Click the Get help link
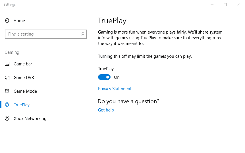This screenshot has height=153, width=245. [106, 110]
